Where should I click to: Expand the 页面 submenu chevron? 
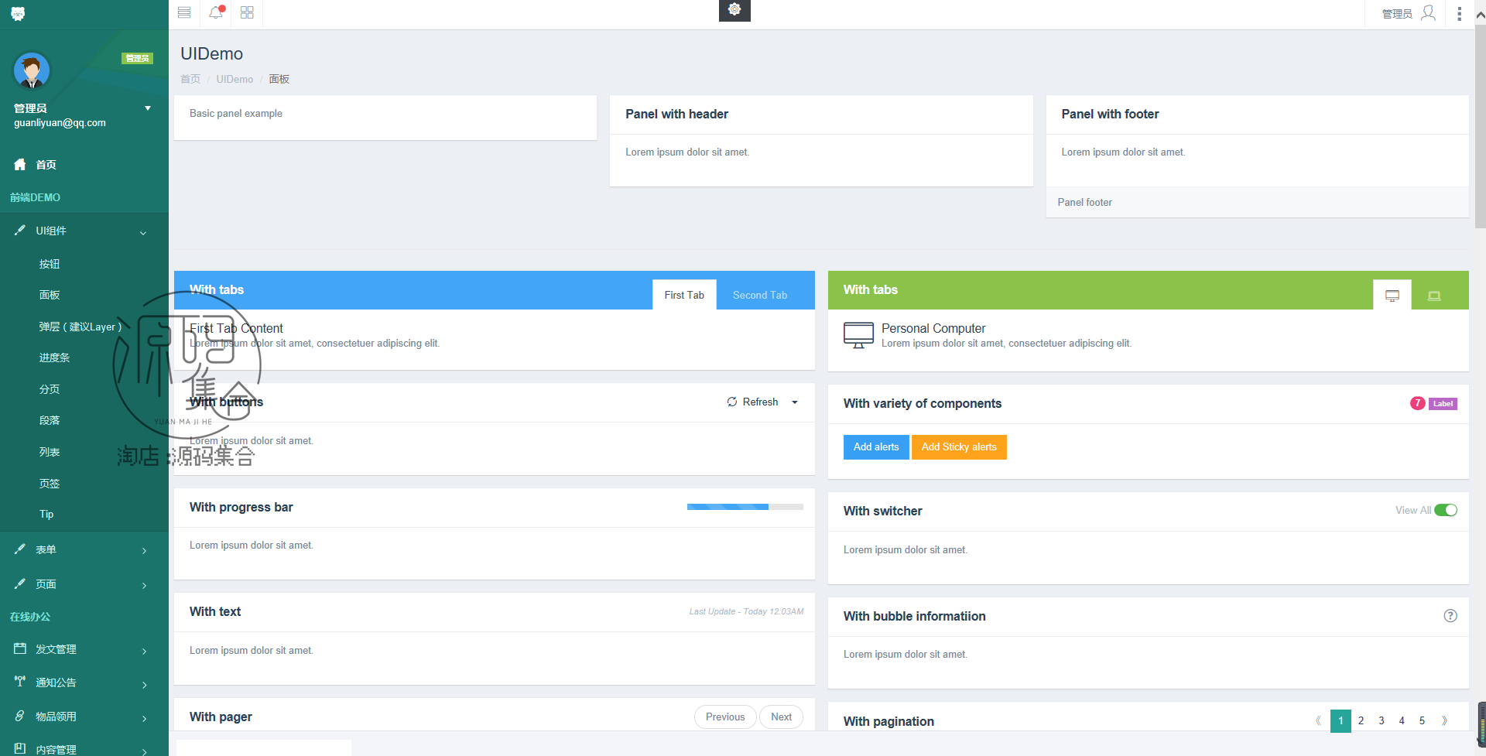tap(145, 586)
